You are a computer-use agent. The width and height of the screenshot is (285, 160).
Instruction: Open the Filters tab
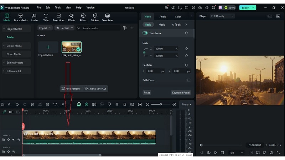point(83,17)
